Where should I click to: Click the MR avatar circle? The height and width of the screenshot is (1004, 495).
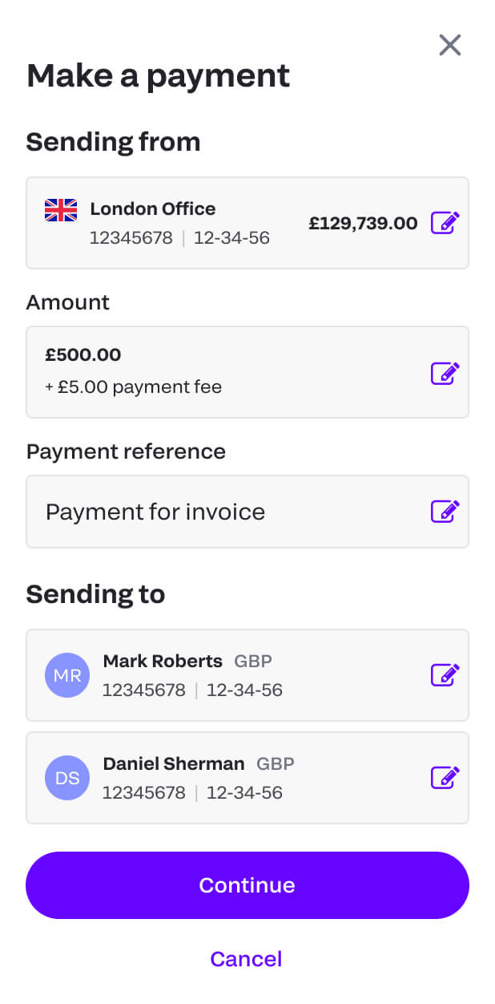[x=67, y=675]
